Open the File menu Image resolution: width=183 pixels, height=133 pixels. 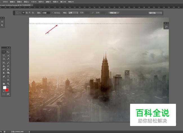[x=5, y=2]
